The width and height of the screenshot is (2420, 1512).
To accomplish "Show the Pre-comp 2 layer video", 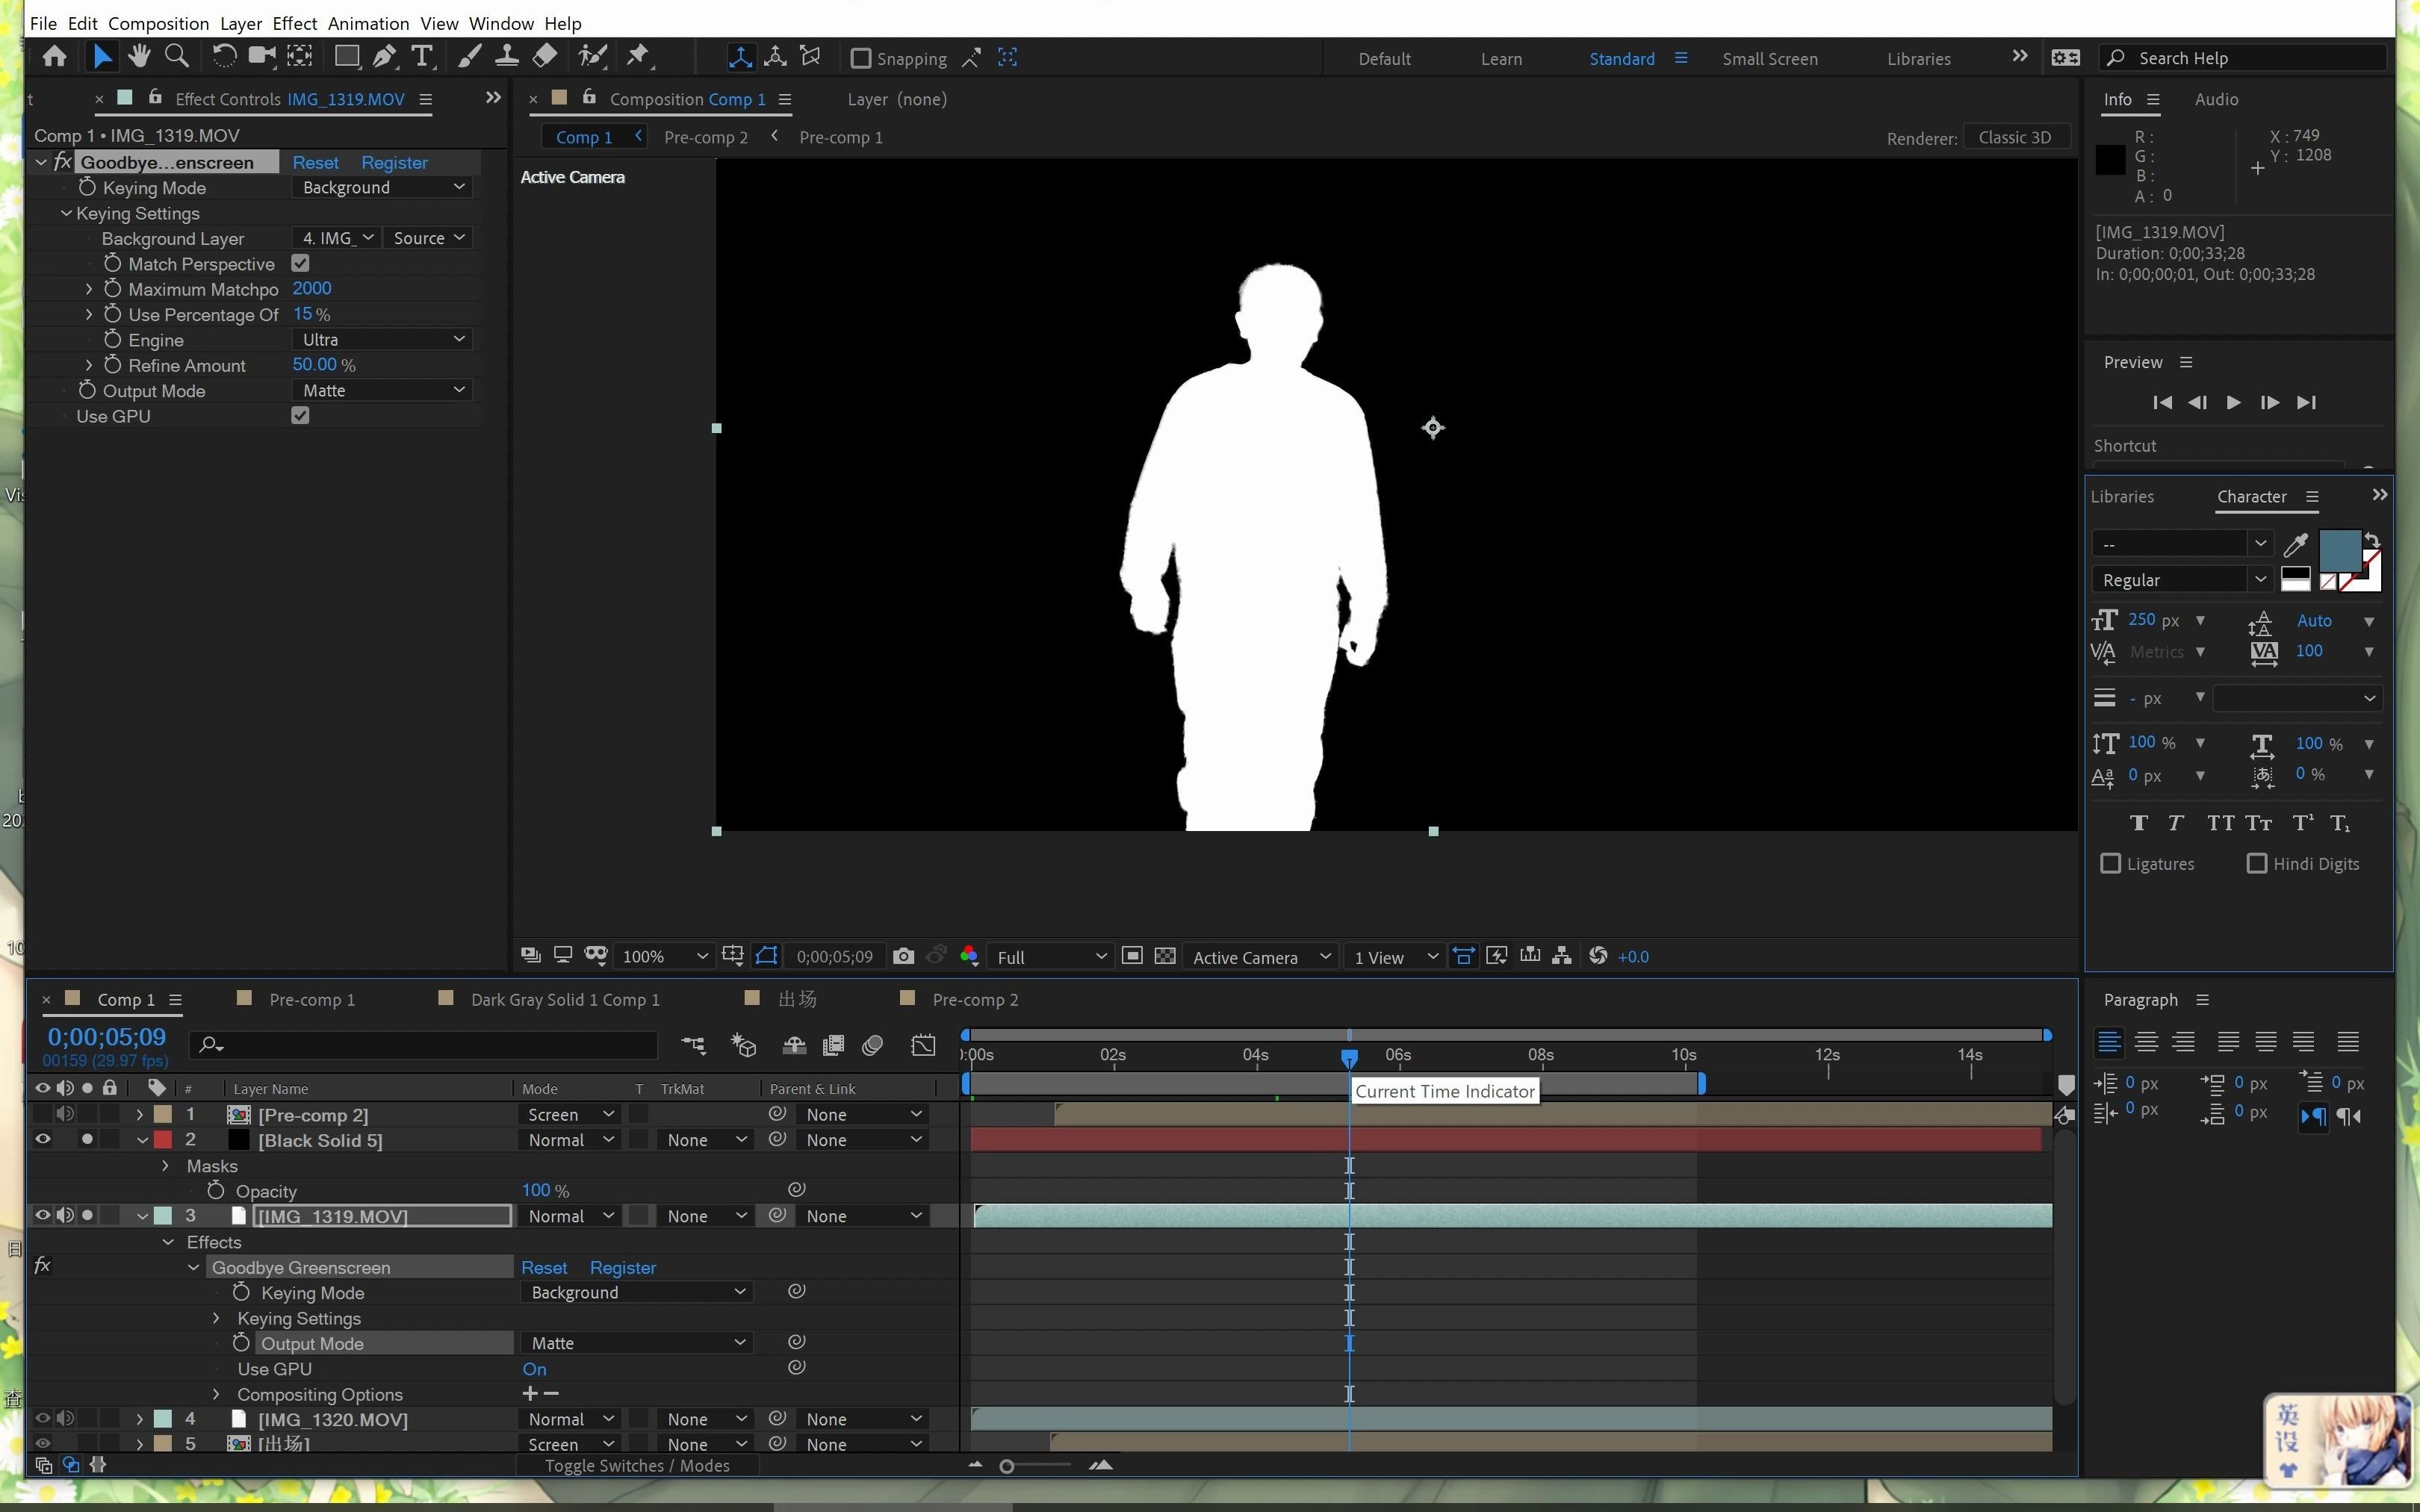I will pos(43,1114).
